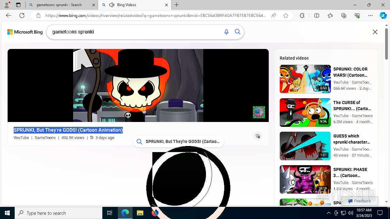
Task: Open the browser Extensions menu
Action: [x=302, y=16]
